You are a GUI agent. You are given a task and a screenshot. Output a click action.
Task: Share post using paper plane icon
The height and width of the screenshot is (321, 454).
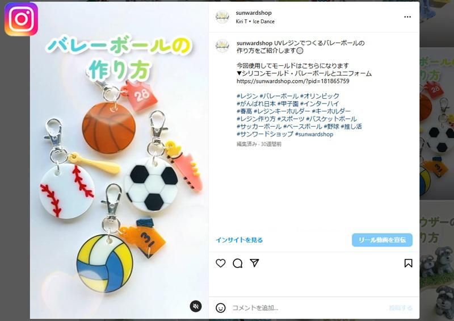click(254, 263)
